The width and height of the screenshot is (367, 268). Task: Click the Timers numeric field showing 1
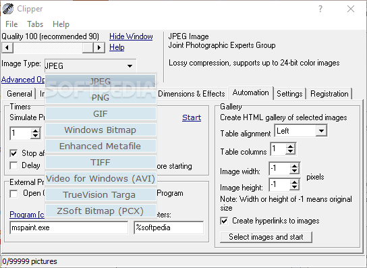(21, 133)
